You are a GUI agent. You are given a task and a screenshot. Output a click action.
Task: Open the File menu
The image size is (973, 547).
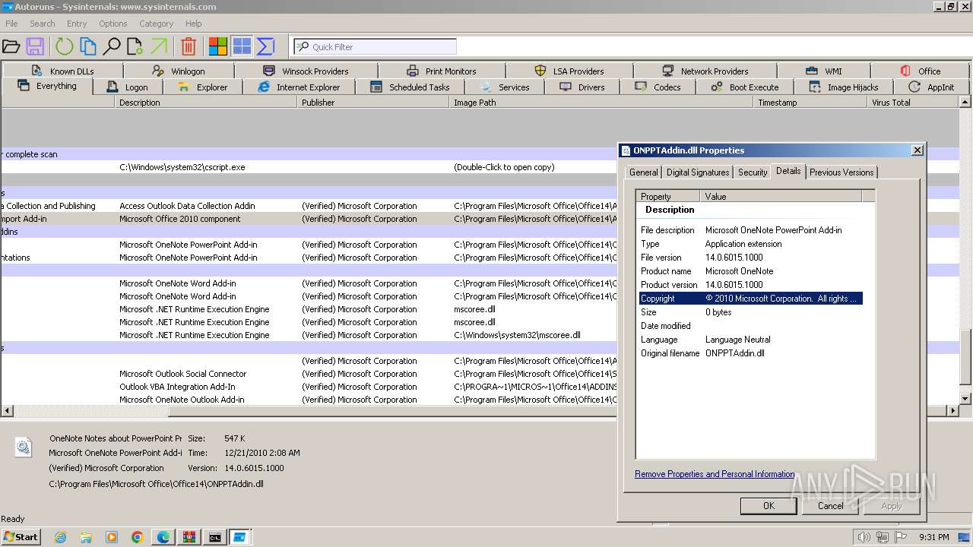click(x=11, y=24)
